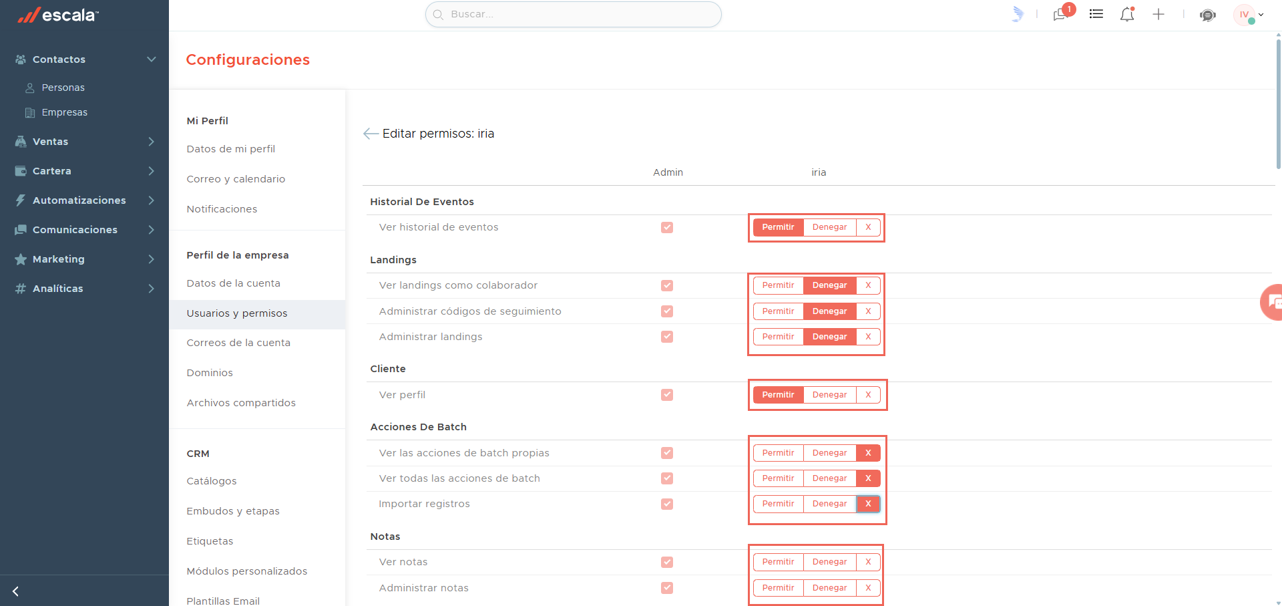Select Permitir for Ver landings como colaborador
The width and height of the screenshot is (1282, 606).
click(779, 286)
